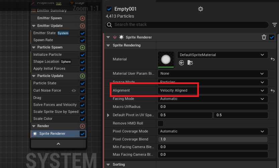The width and height of the screenshot is (279, 168).
Task: Disable the Particle State module
Action: pyautogui.click(x=82, y=83)
